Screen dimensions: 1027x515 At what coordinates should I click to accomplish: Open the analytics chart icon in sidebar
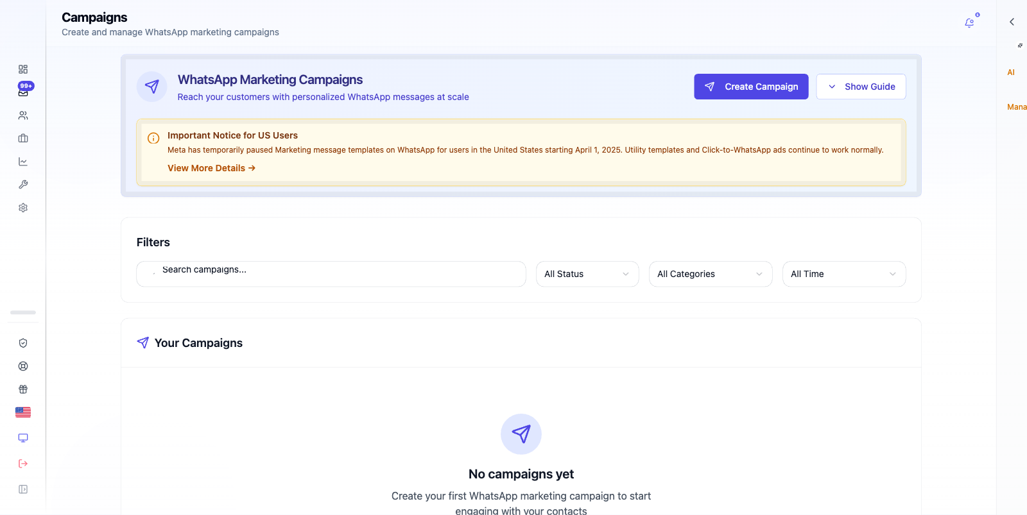coord(23,162)
